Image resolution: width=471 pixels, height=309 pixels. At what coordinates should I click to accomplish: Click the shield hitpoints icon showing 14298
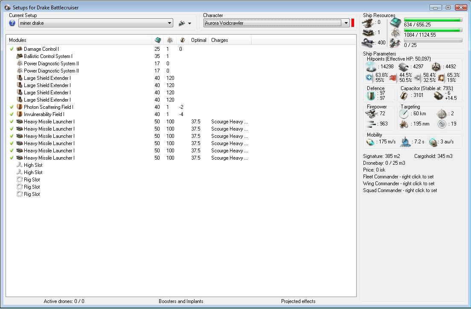coord(371,67)
